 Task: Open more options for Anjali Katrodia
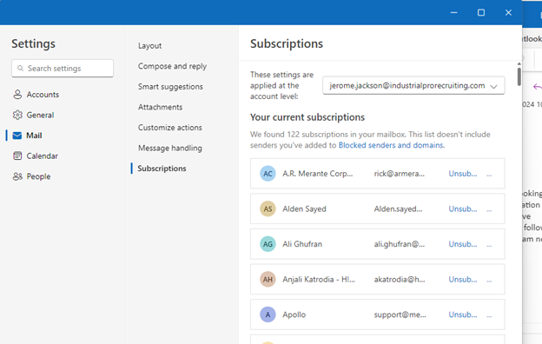pyautogui.click(x=489, y=280)
